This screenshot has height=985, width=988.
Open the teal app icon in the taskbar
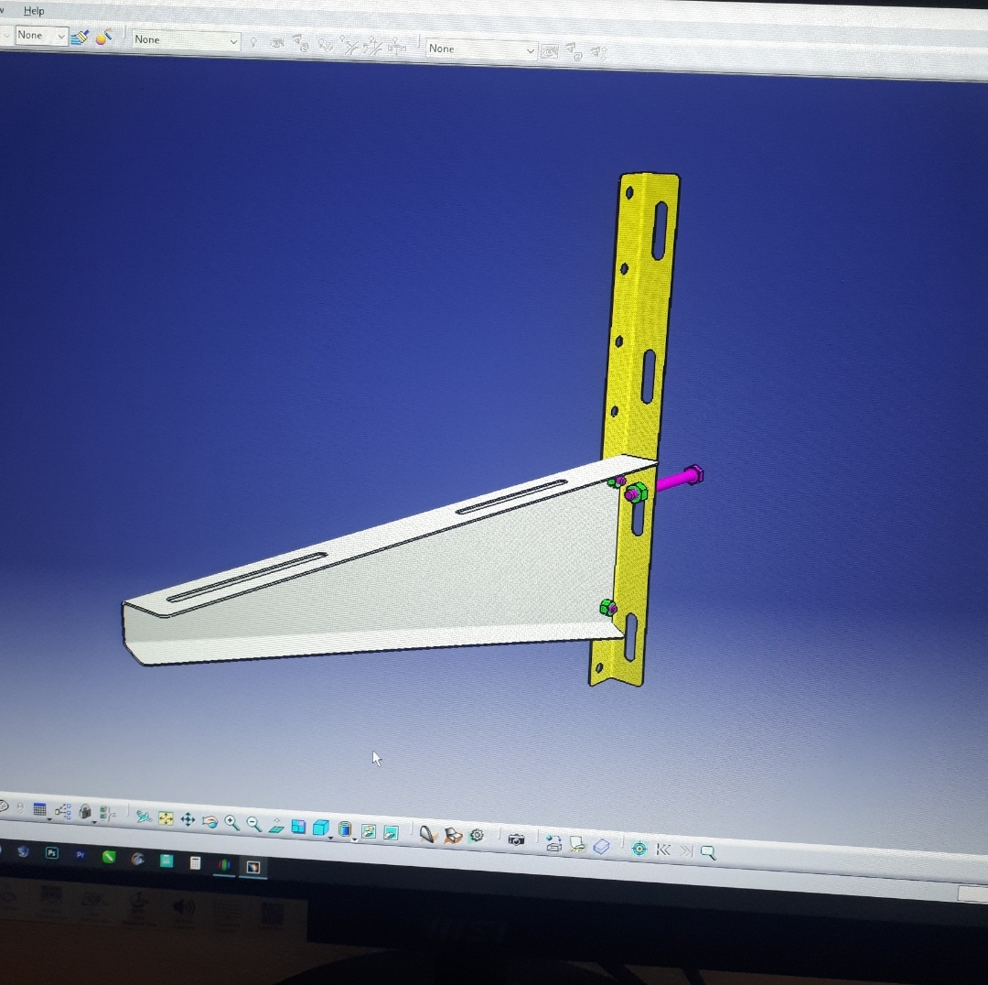166,861
